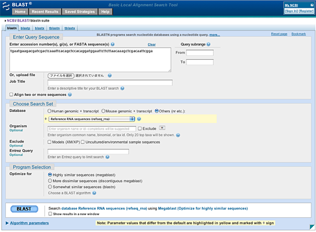
Task: Clear the query sequence via Clear link
Action: [x=152, y=45]
